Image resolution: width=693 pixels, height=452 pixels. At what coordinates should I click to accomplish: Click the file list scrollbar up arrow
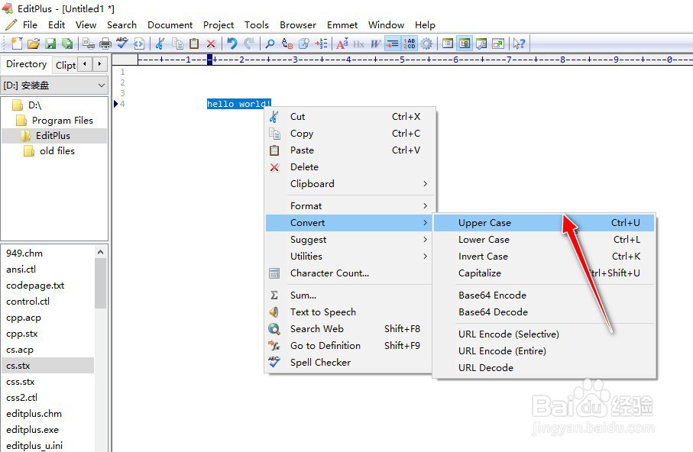[100, 252]
